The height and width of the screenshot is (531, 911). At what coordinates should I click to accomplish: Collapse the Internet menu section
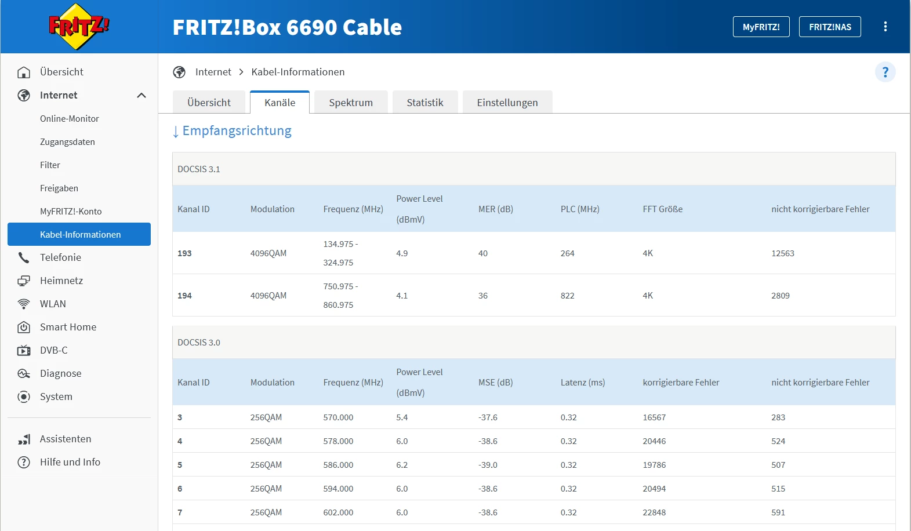[x=141, y=95]
